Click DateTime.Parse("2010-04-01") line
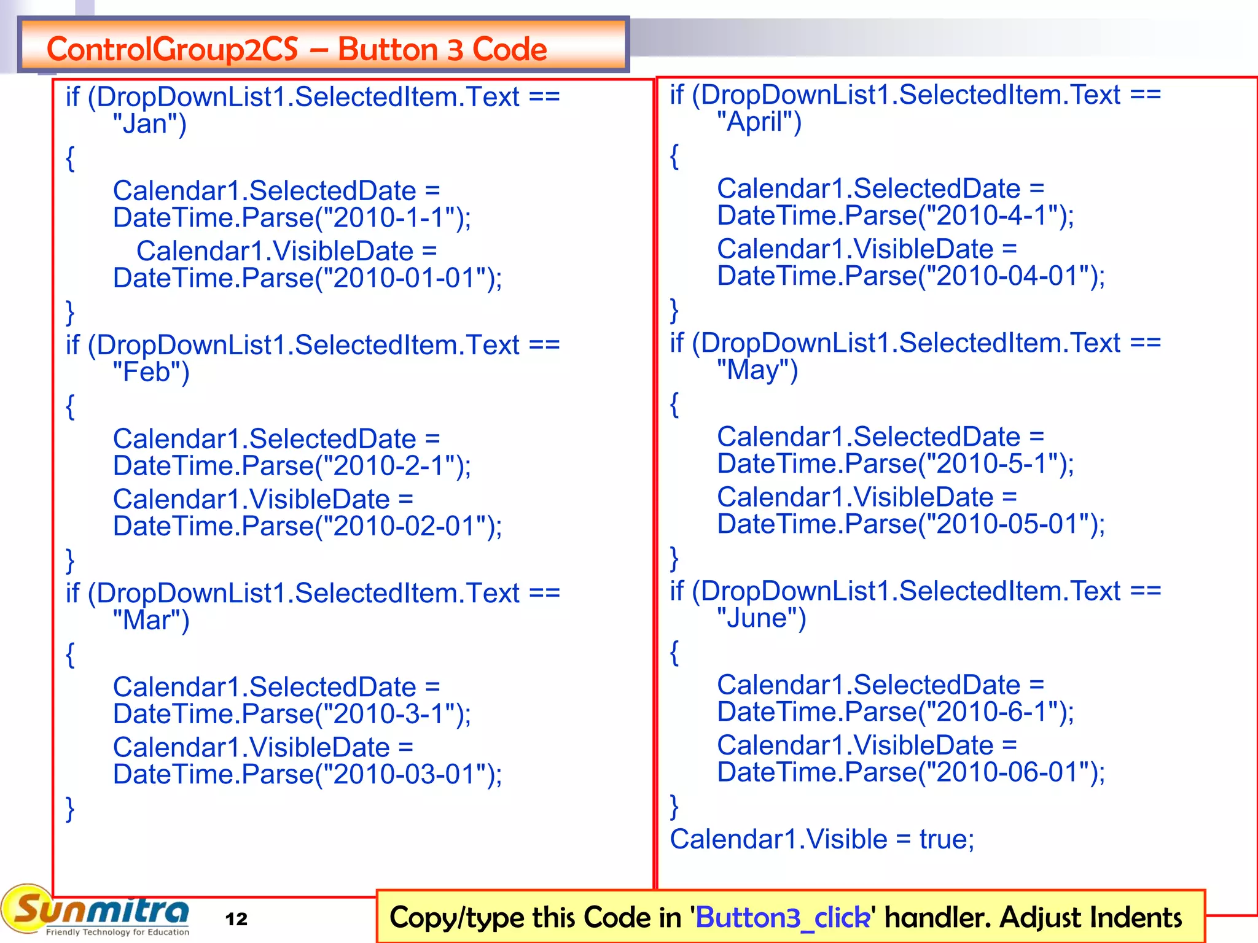This screenshot has width=1258, height=943. coord(911,276)
